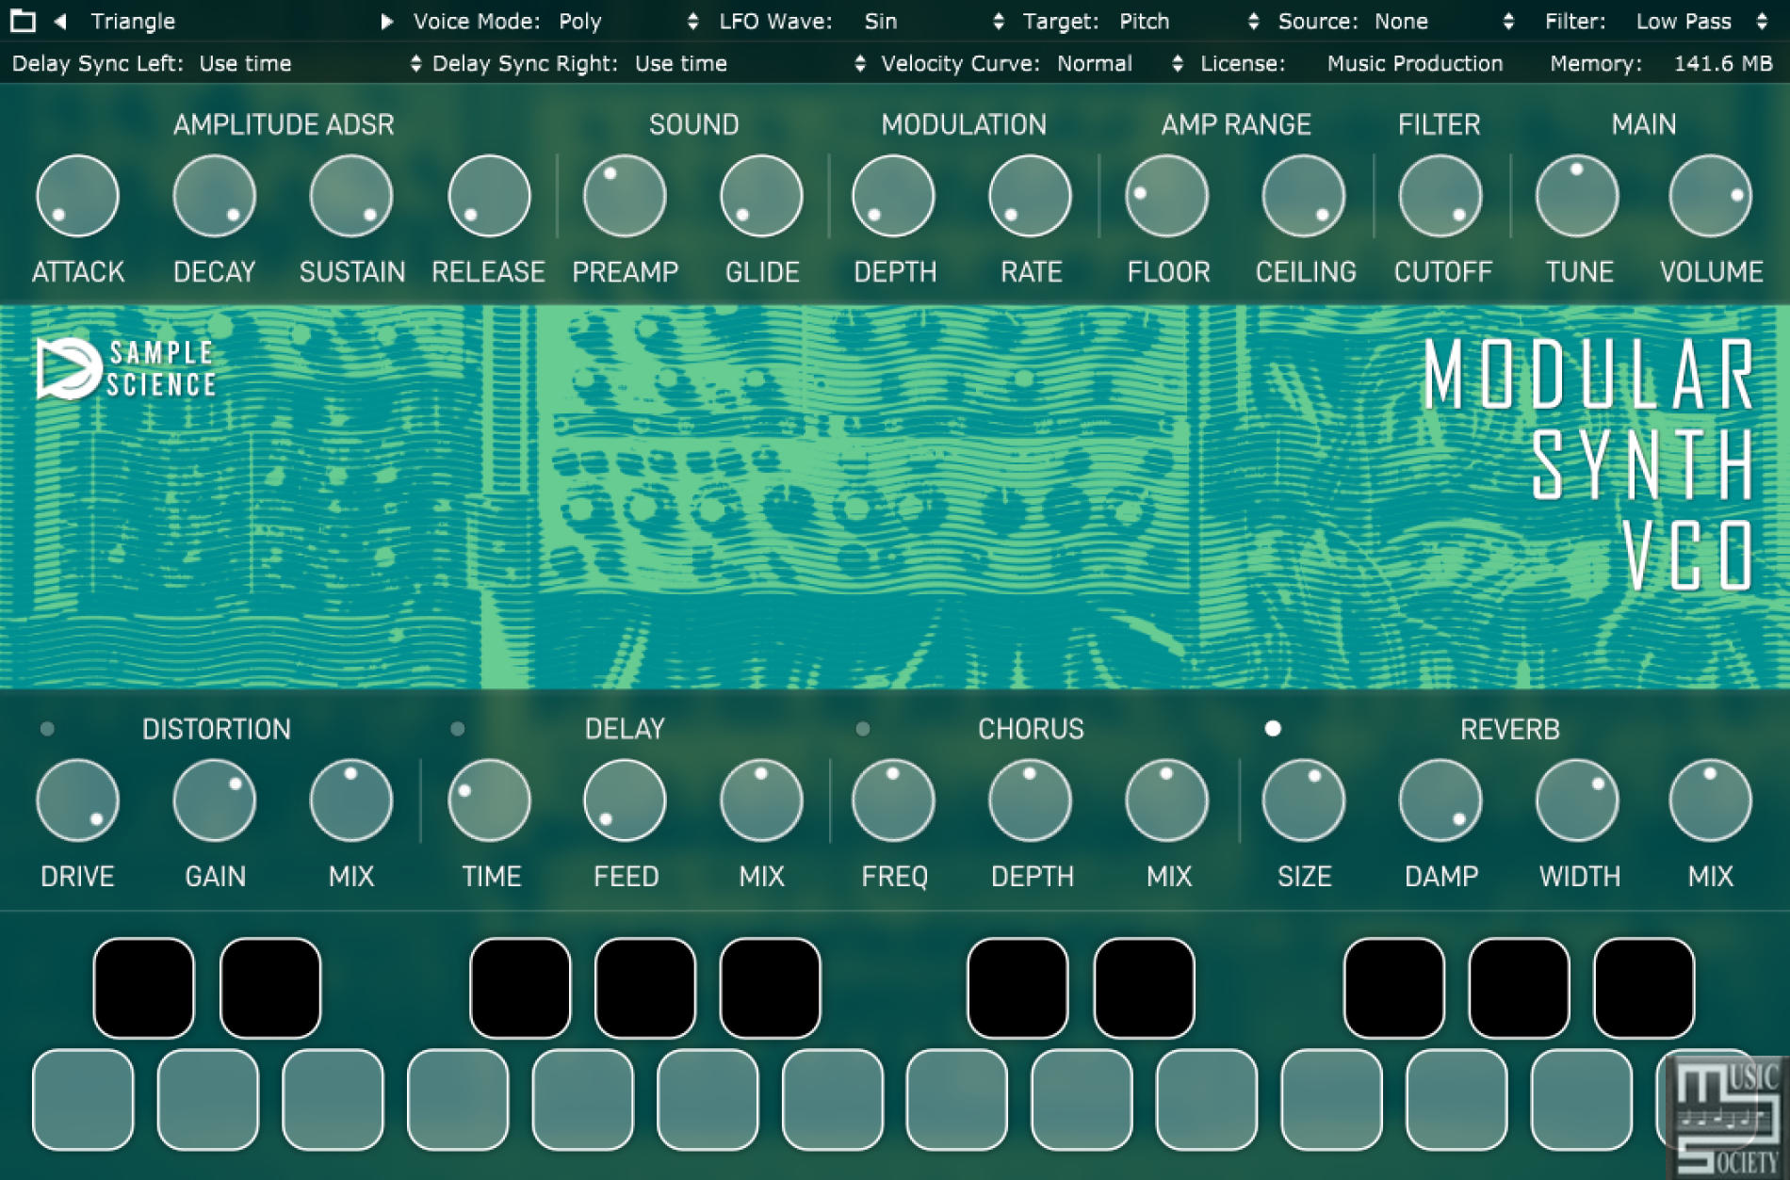Play the second white key pad
Viewport: 1790px width, 1180px height.
pos(207,1100)
